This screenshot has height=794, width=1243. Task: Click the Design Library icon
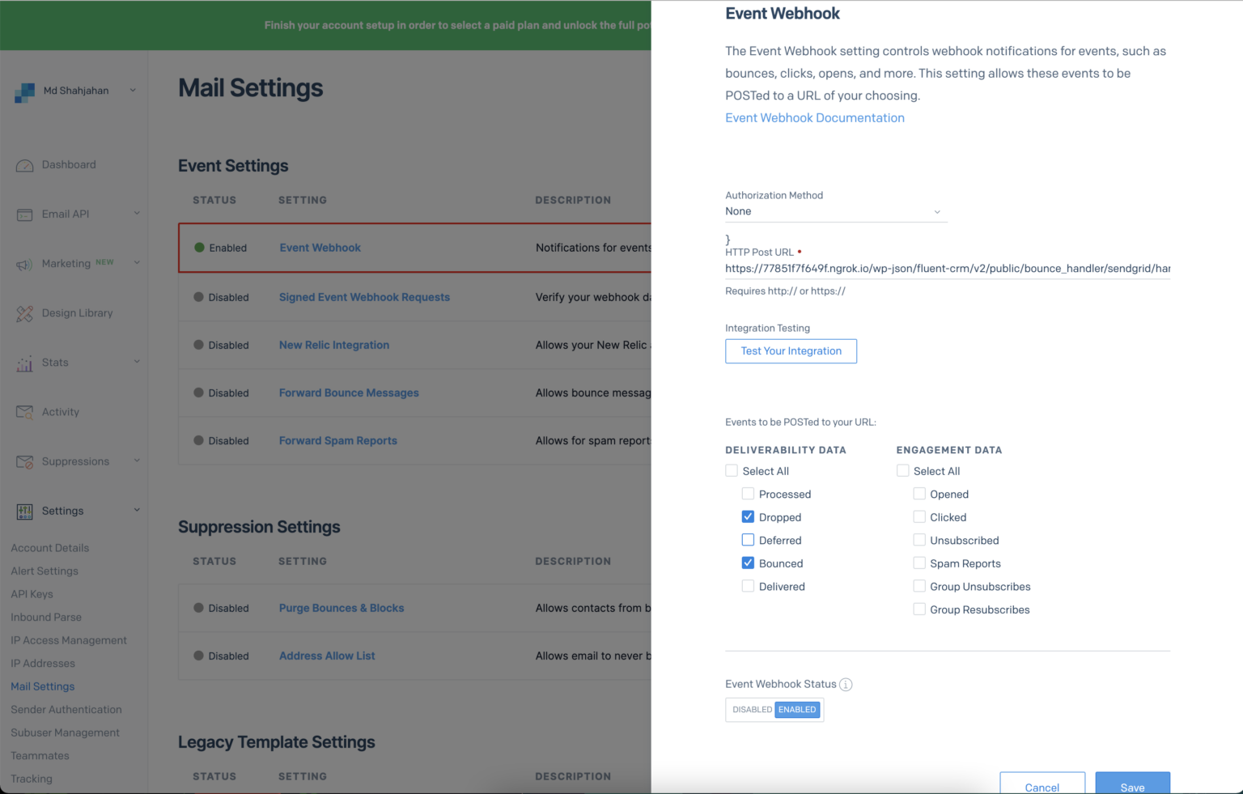(x=24, y=313)
